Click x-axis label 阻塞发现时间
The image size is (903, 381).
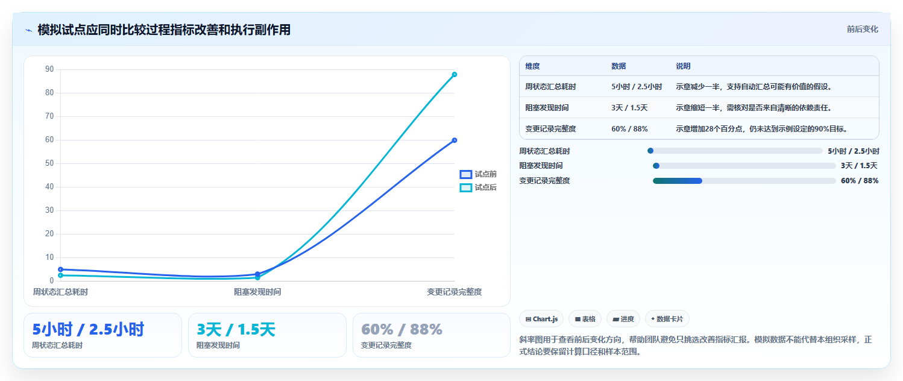pyautogui.click(x=257, y=292)
